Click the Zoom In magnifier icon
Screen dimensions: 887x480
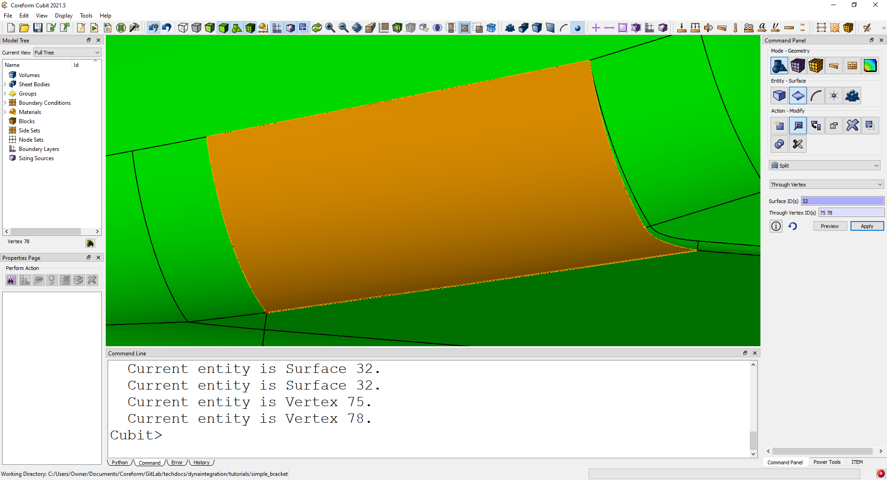point(330,28)
